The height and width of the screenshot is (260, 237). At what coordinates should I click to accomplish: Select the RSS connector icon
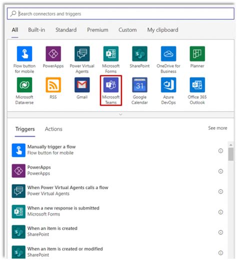pyautogui.click(x=53, y=85)
